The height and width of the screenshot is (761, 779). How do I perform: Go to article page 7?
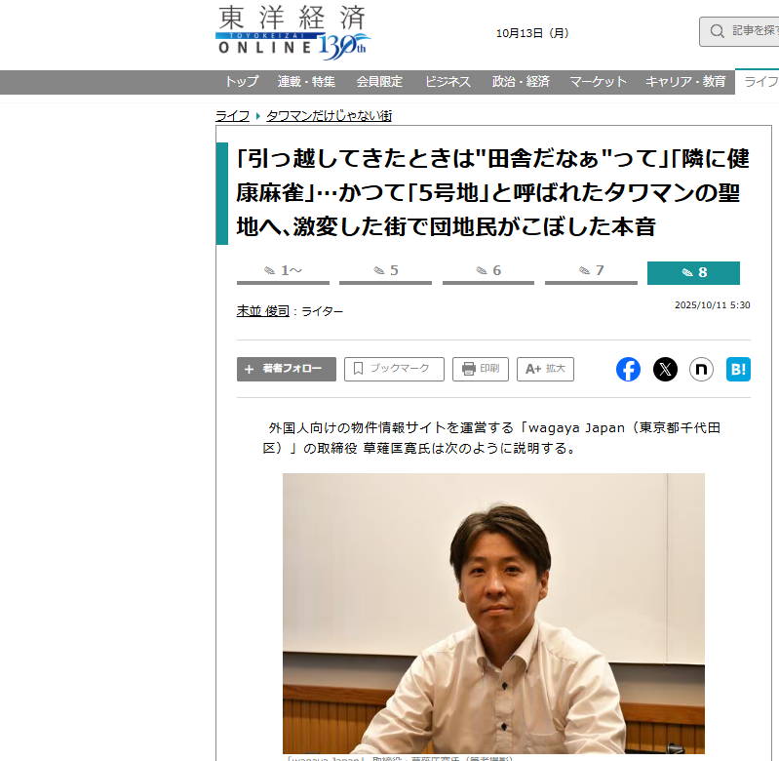(591, 273)
